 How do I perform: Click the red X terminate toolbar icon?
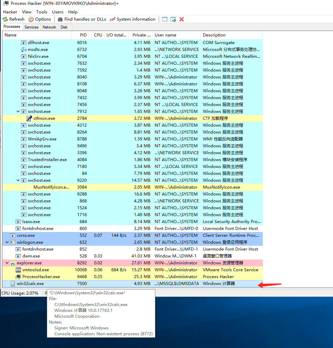tap(181, 19)
